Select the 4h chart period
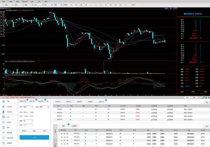The width and height of the screenshot is (210, 147). [x=125, y=5]
